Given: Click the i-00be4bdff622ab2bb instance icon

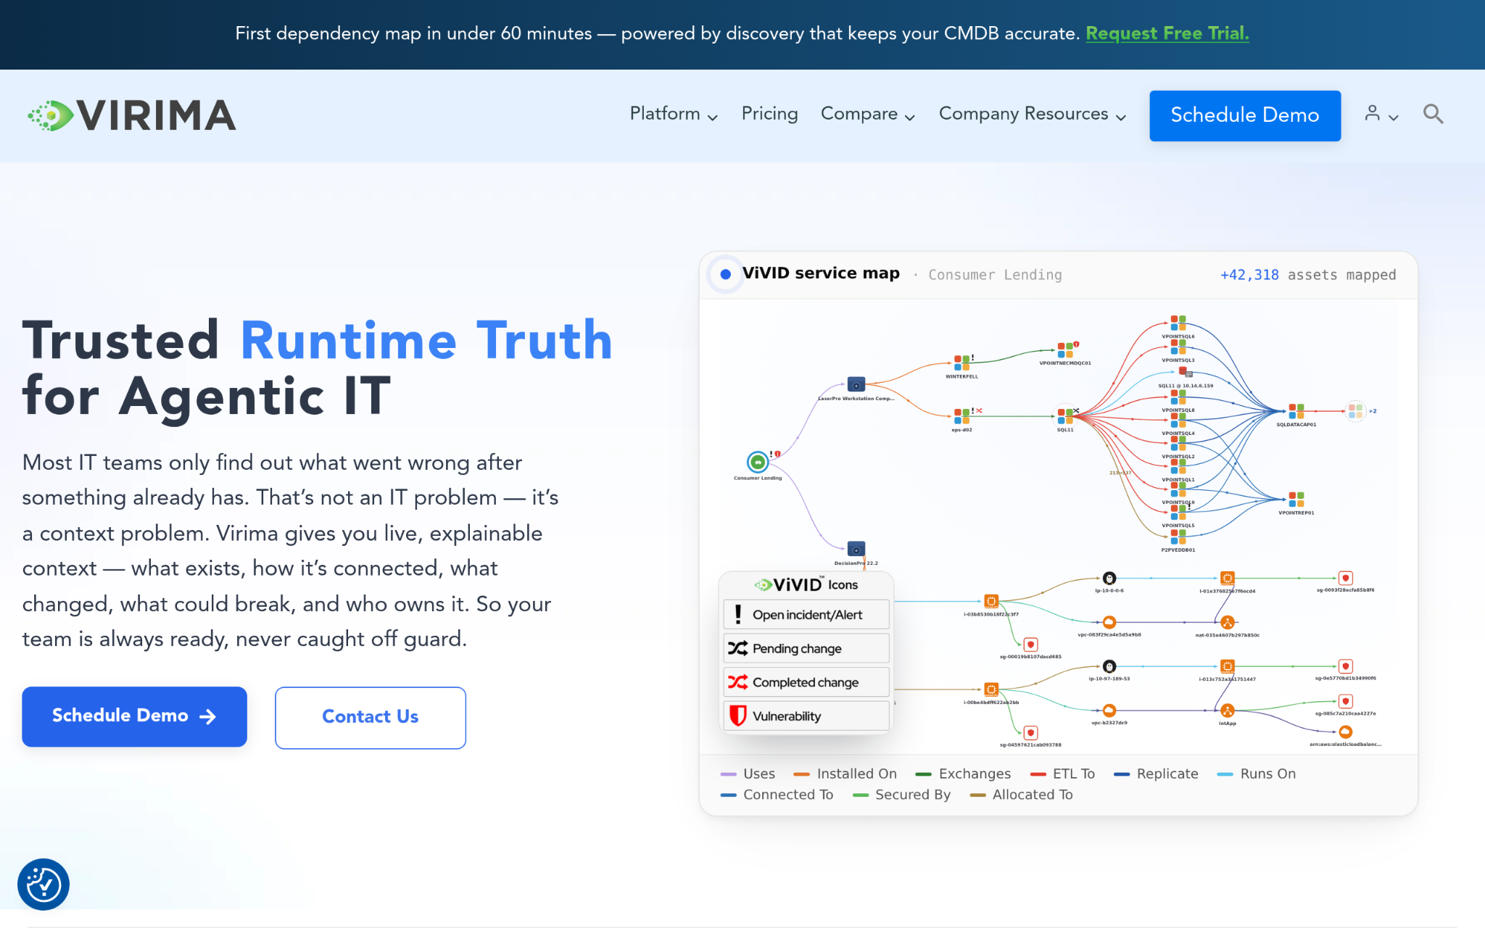Looking at the screenshot, I should click(x=991, y=689).
